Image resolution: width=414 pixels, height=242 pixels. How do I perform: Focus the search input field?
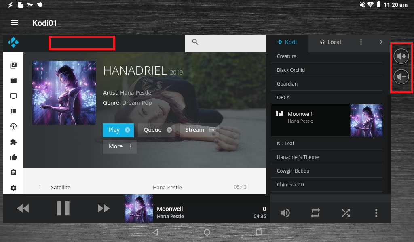(226, 44)
